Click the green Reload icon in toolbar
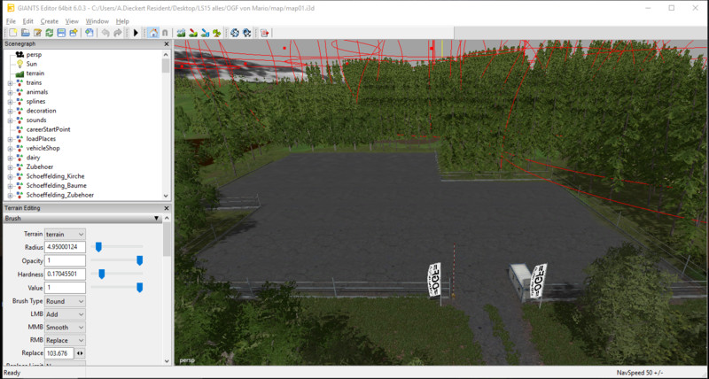Screen dimensions: 709x379 click(49, 33)
